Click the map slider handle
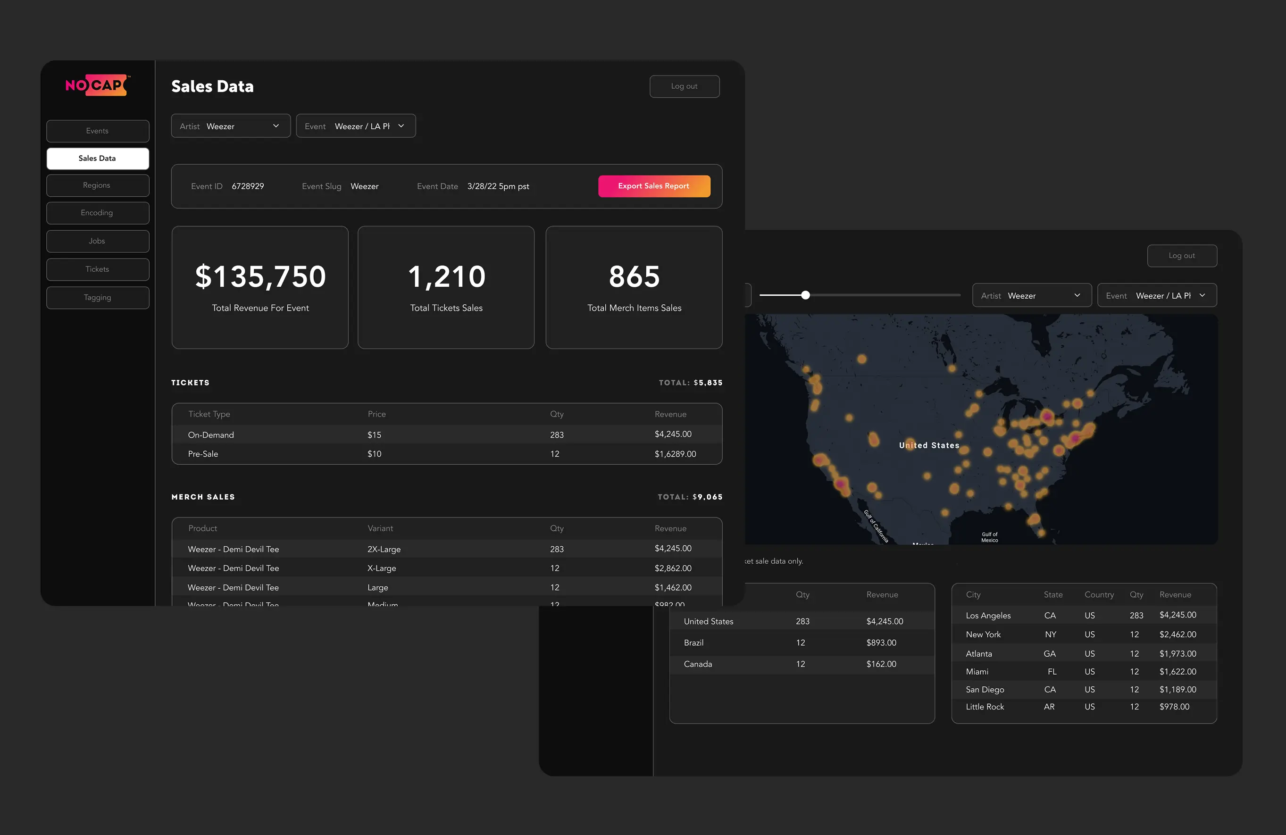This screenshot has height=835, width=1286. tap(805, 295)
